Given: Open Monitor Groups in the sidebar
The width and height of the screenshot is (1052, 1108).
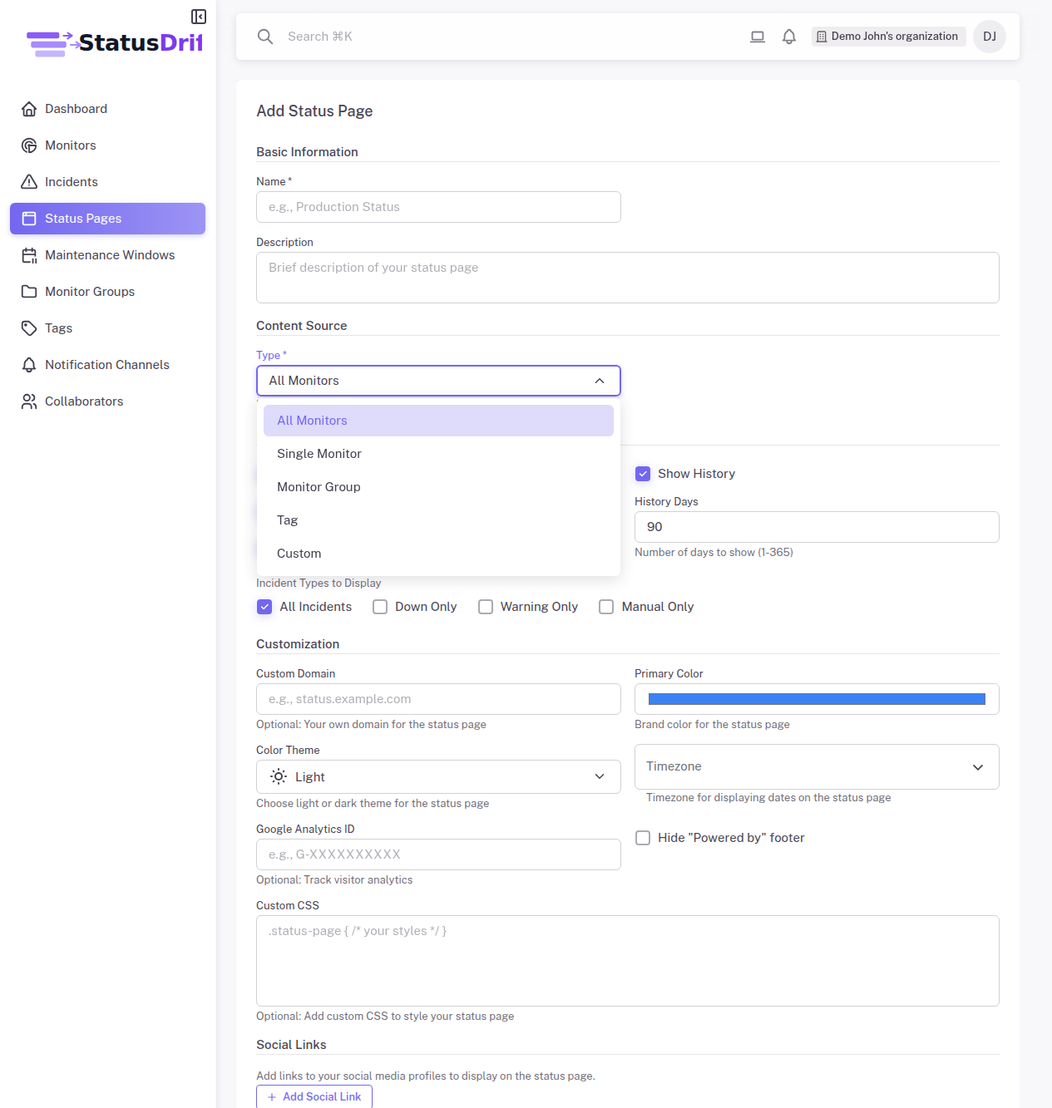Looking at the screenshot, I should coord(89,291).
